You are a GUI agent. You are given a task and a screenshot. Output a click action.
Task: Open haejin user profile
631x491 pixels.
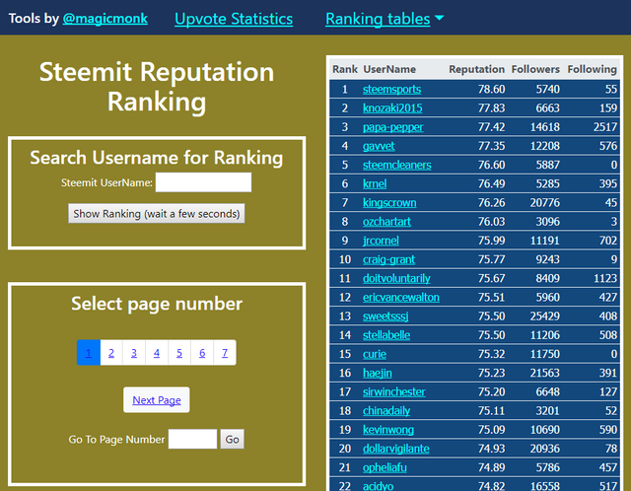pyautogui.click(x=377, y=373)
